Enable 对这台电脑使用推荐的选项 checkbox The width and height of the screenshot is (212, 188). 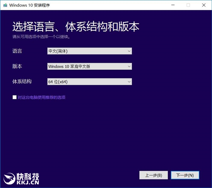(14, 97)
